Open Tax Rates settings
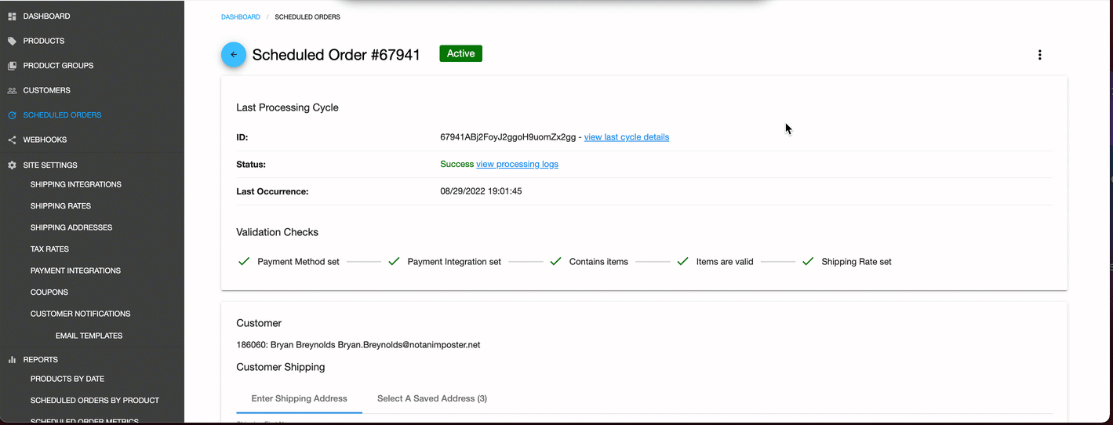Viewport: 1113px width, 425px height. (x=49, y=249)
